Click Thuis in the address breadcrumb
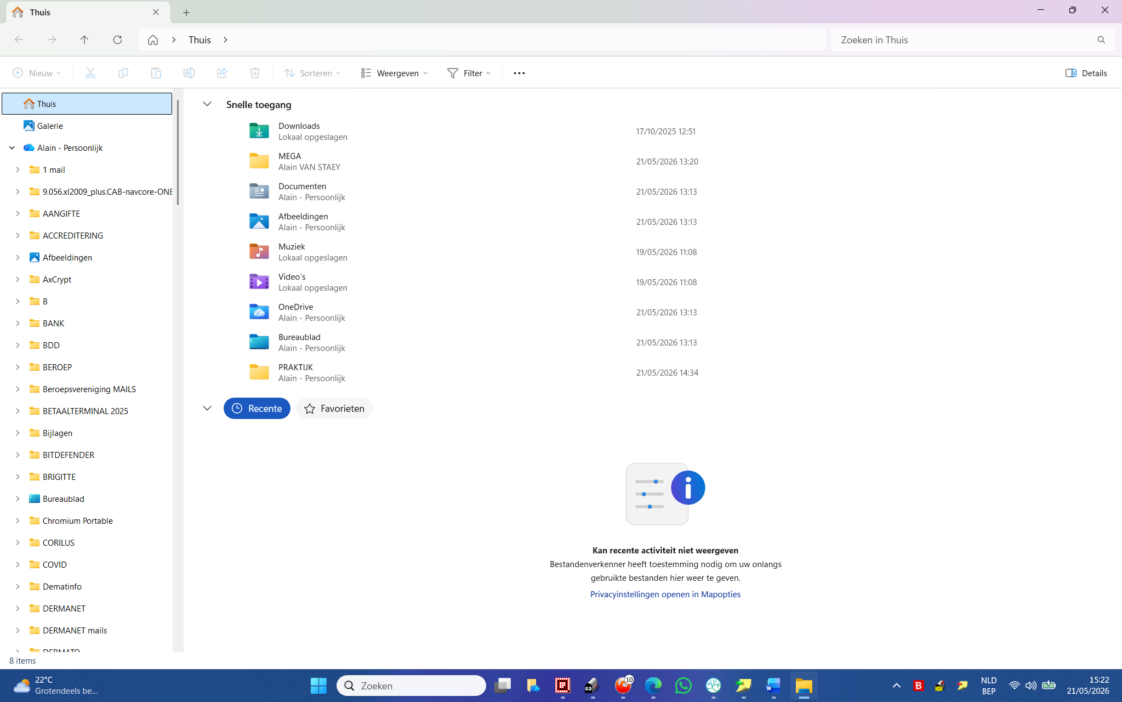Screen dimensions: 1122x702 point(200,40)
